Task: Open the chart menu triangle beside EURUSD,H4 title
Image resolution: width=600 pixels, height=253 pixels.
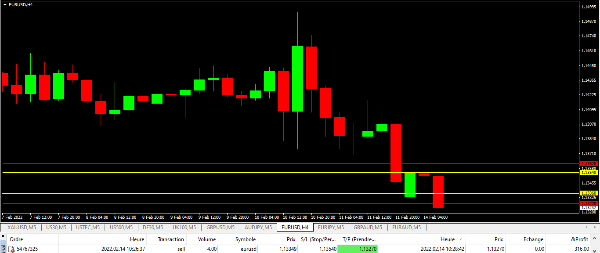Action: tap(5, 4)
